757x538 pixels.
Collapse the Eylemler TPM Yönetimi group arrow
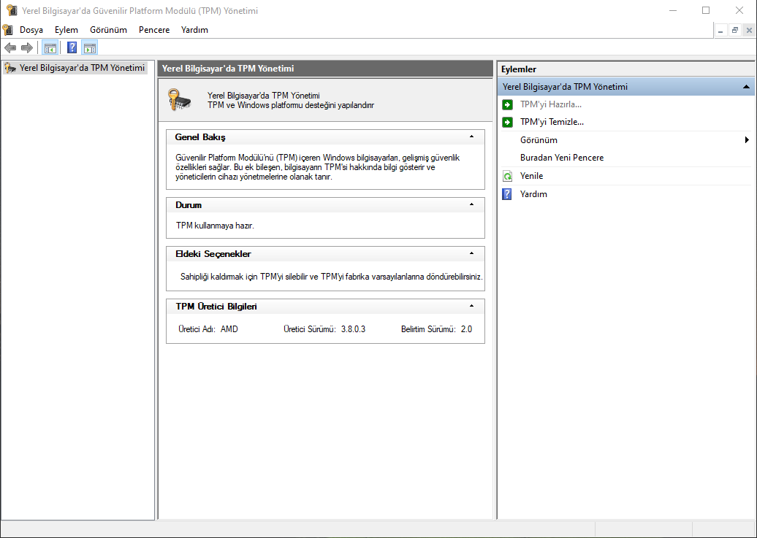coord(746,87)
